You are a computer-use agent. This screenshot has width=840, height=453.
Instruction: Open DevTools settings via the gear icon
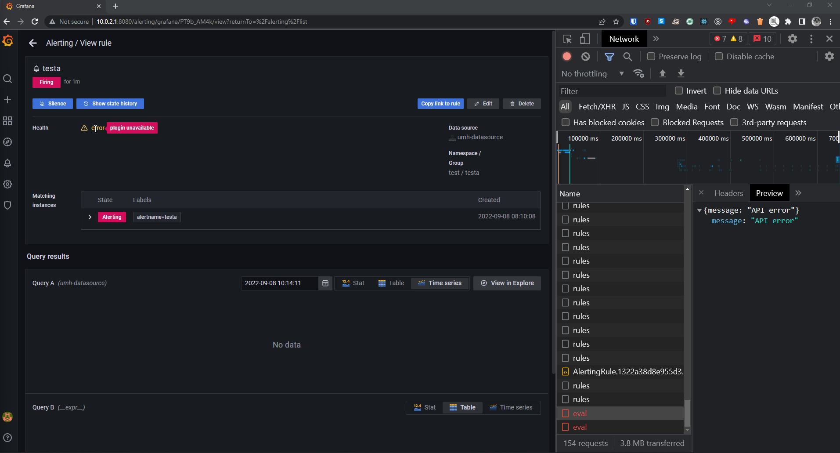coord(792,39)
